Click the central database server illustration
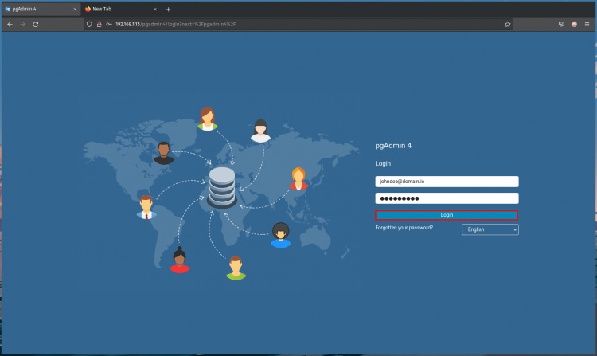597x356 pixels. point(222,188)
